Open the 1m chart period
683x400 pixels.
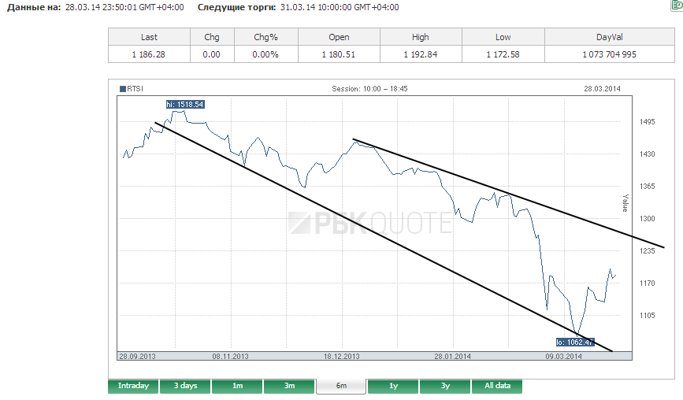[237, 386]
